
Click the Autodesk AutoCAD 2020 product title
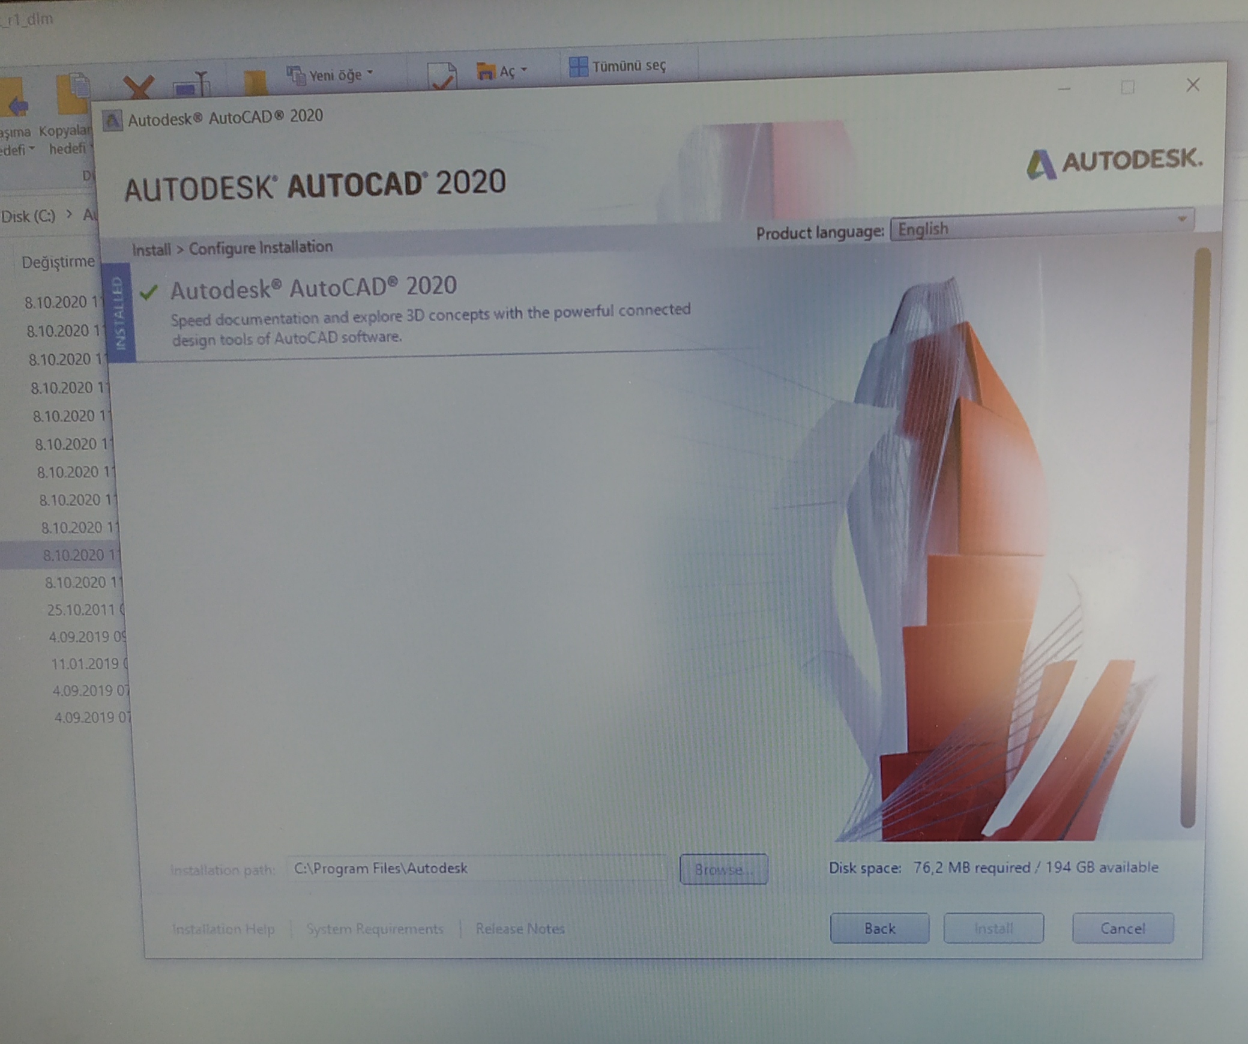point(313,288)
